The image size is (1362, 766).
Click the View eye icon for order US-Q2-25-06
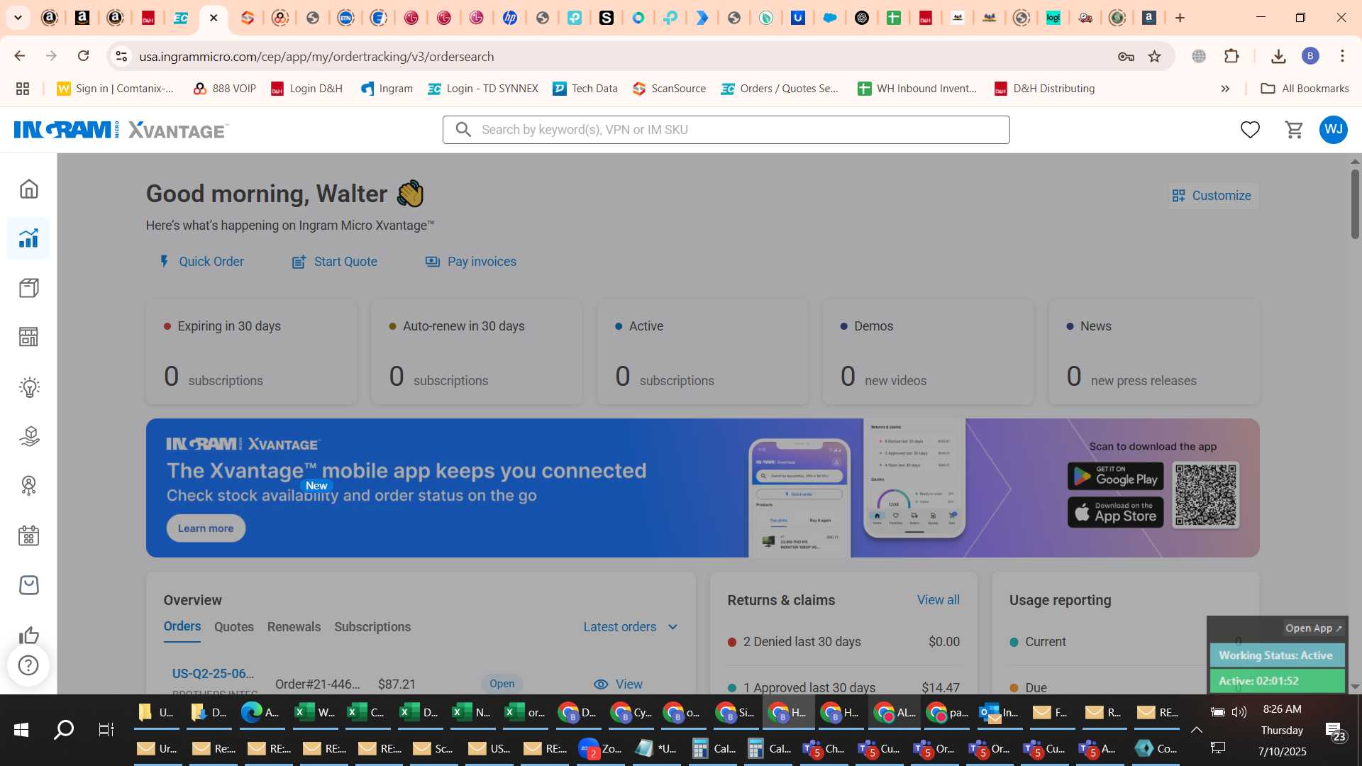point(601,684)
